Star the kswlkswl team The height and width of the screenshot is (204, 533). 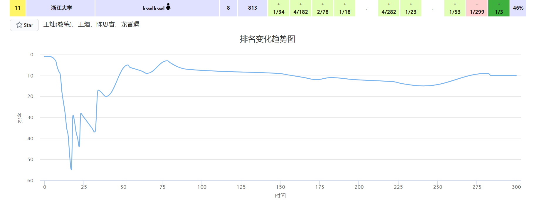click(24, 25)
